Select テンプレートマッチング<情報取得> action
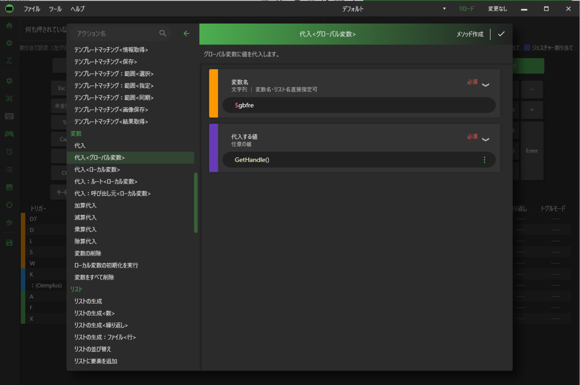Screen dimensions: 580x385 [130, 50]
